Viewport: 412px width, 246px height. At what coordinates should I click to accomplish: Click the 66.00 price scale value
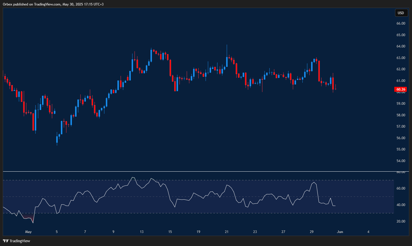pyautogui.click(x=400, y=23)
